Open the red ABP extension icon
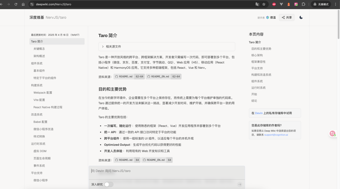Viewport: 340px width, 189px height. [274, 4]
